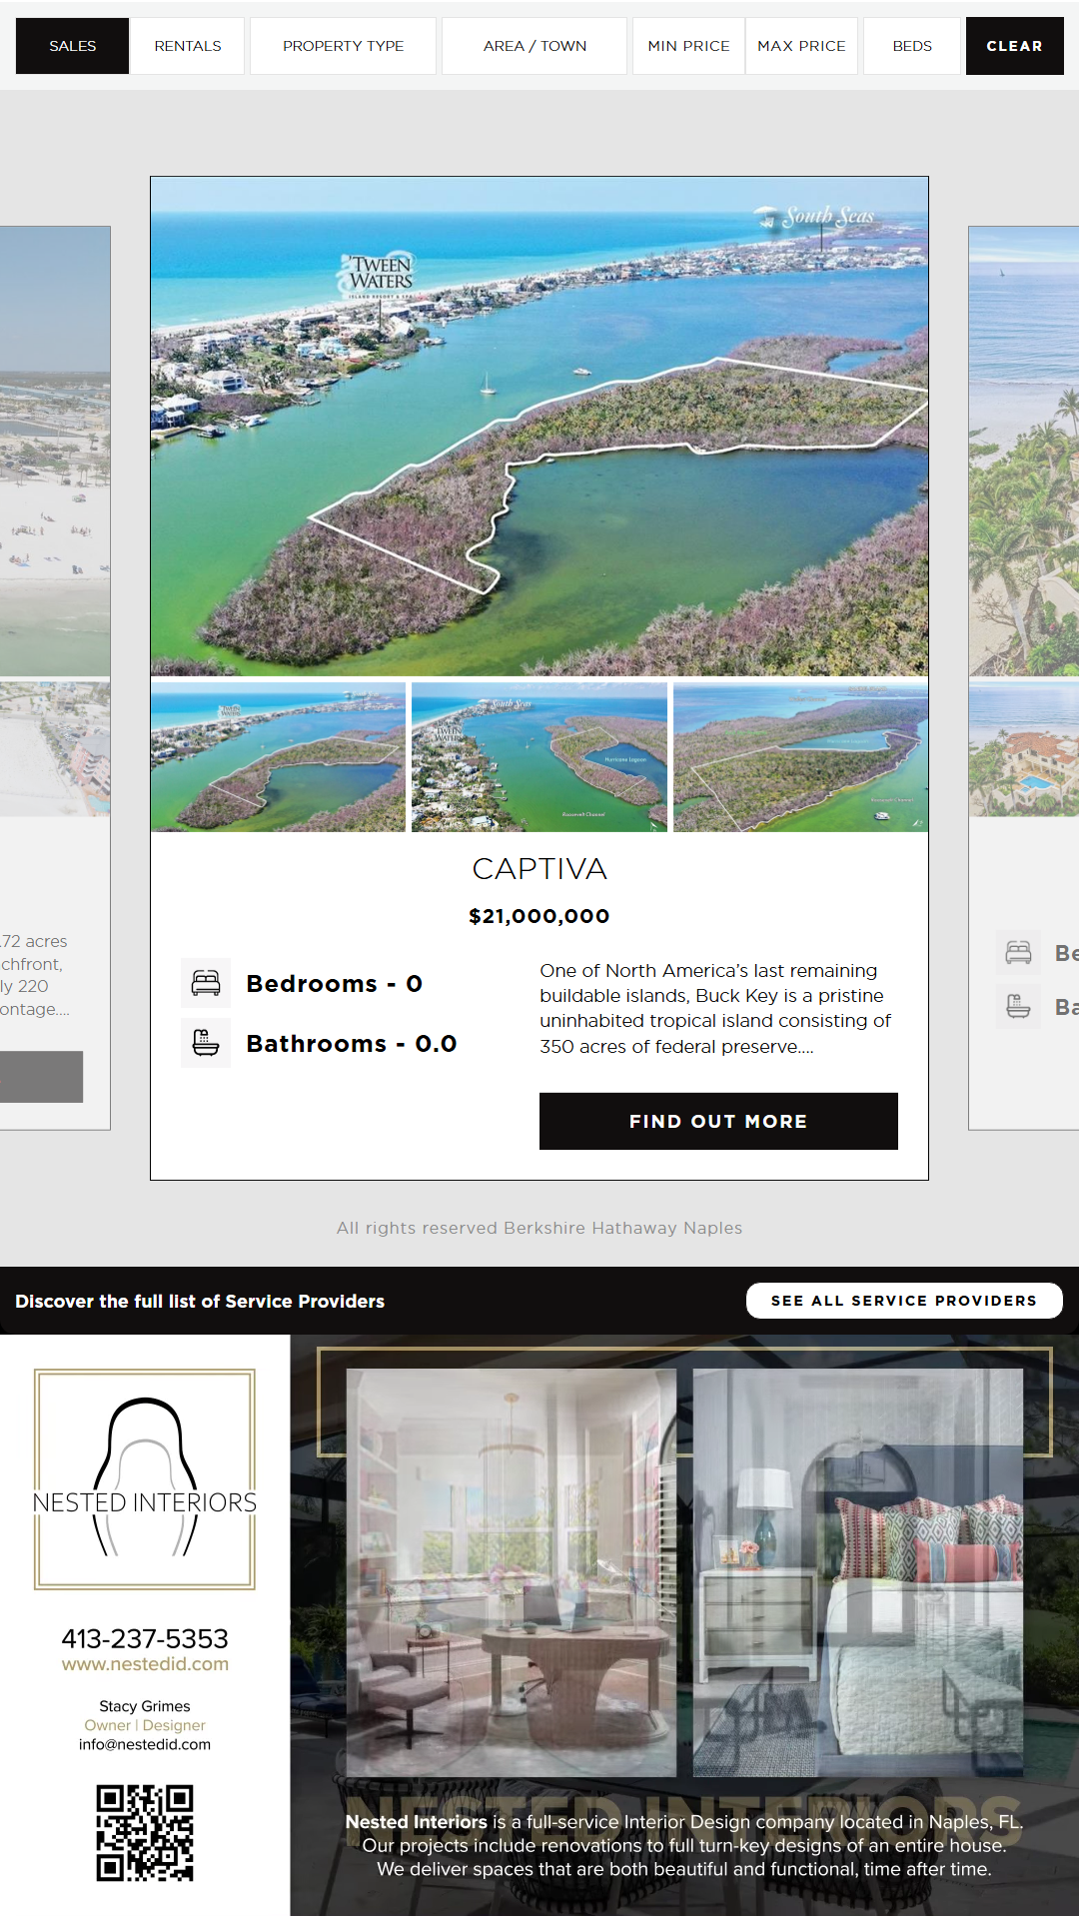Switch to the Rentals tab
This screenshot has width=1079, height=1918.
click(188, 46)
